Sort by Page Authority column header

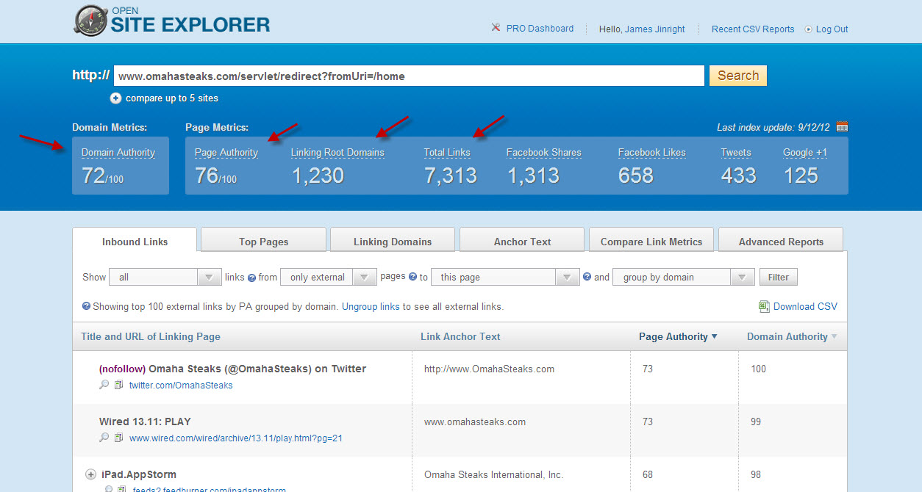pos(673,336)
